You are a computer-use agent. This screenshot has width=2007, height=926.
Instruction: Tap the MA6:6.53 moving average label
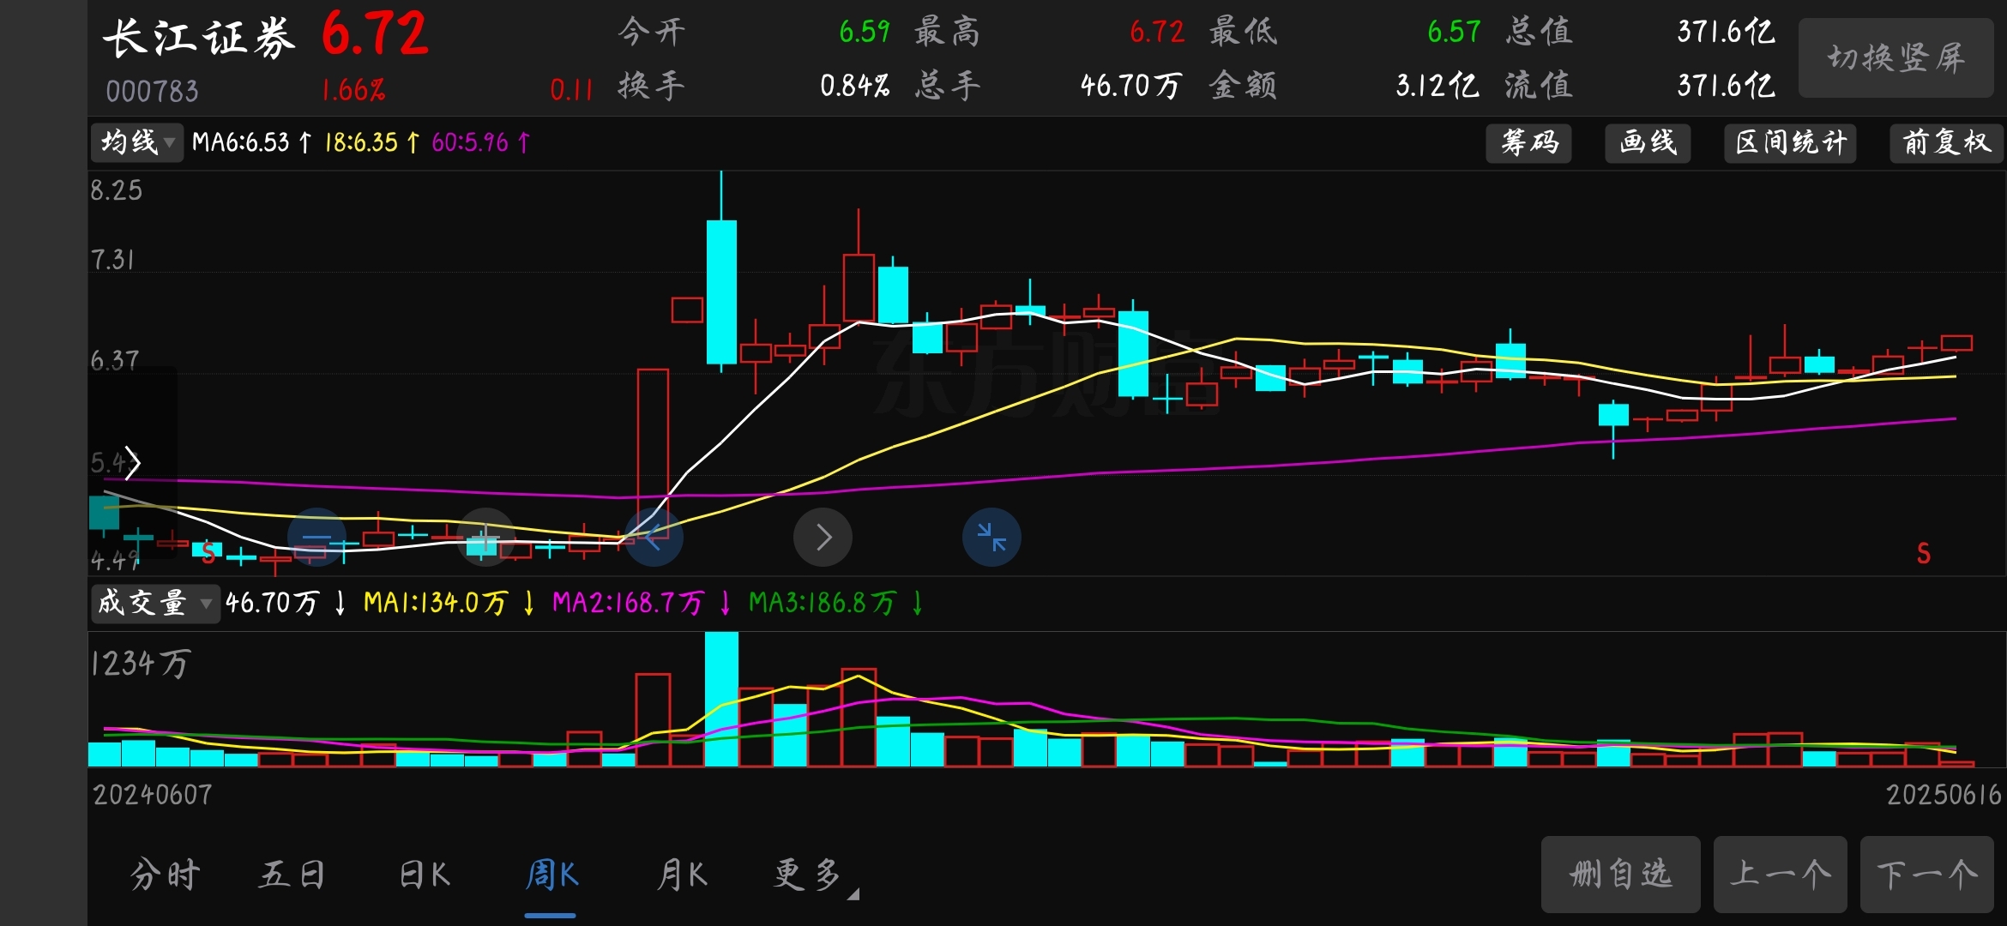250,142
